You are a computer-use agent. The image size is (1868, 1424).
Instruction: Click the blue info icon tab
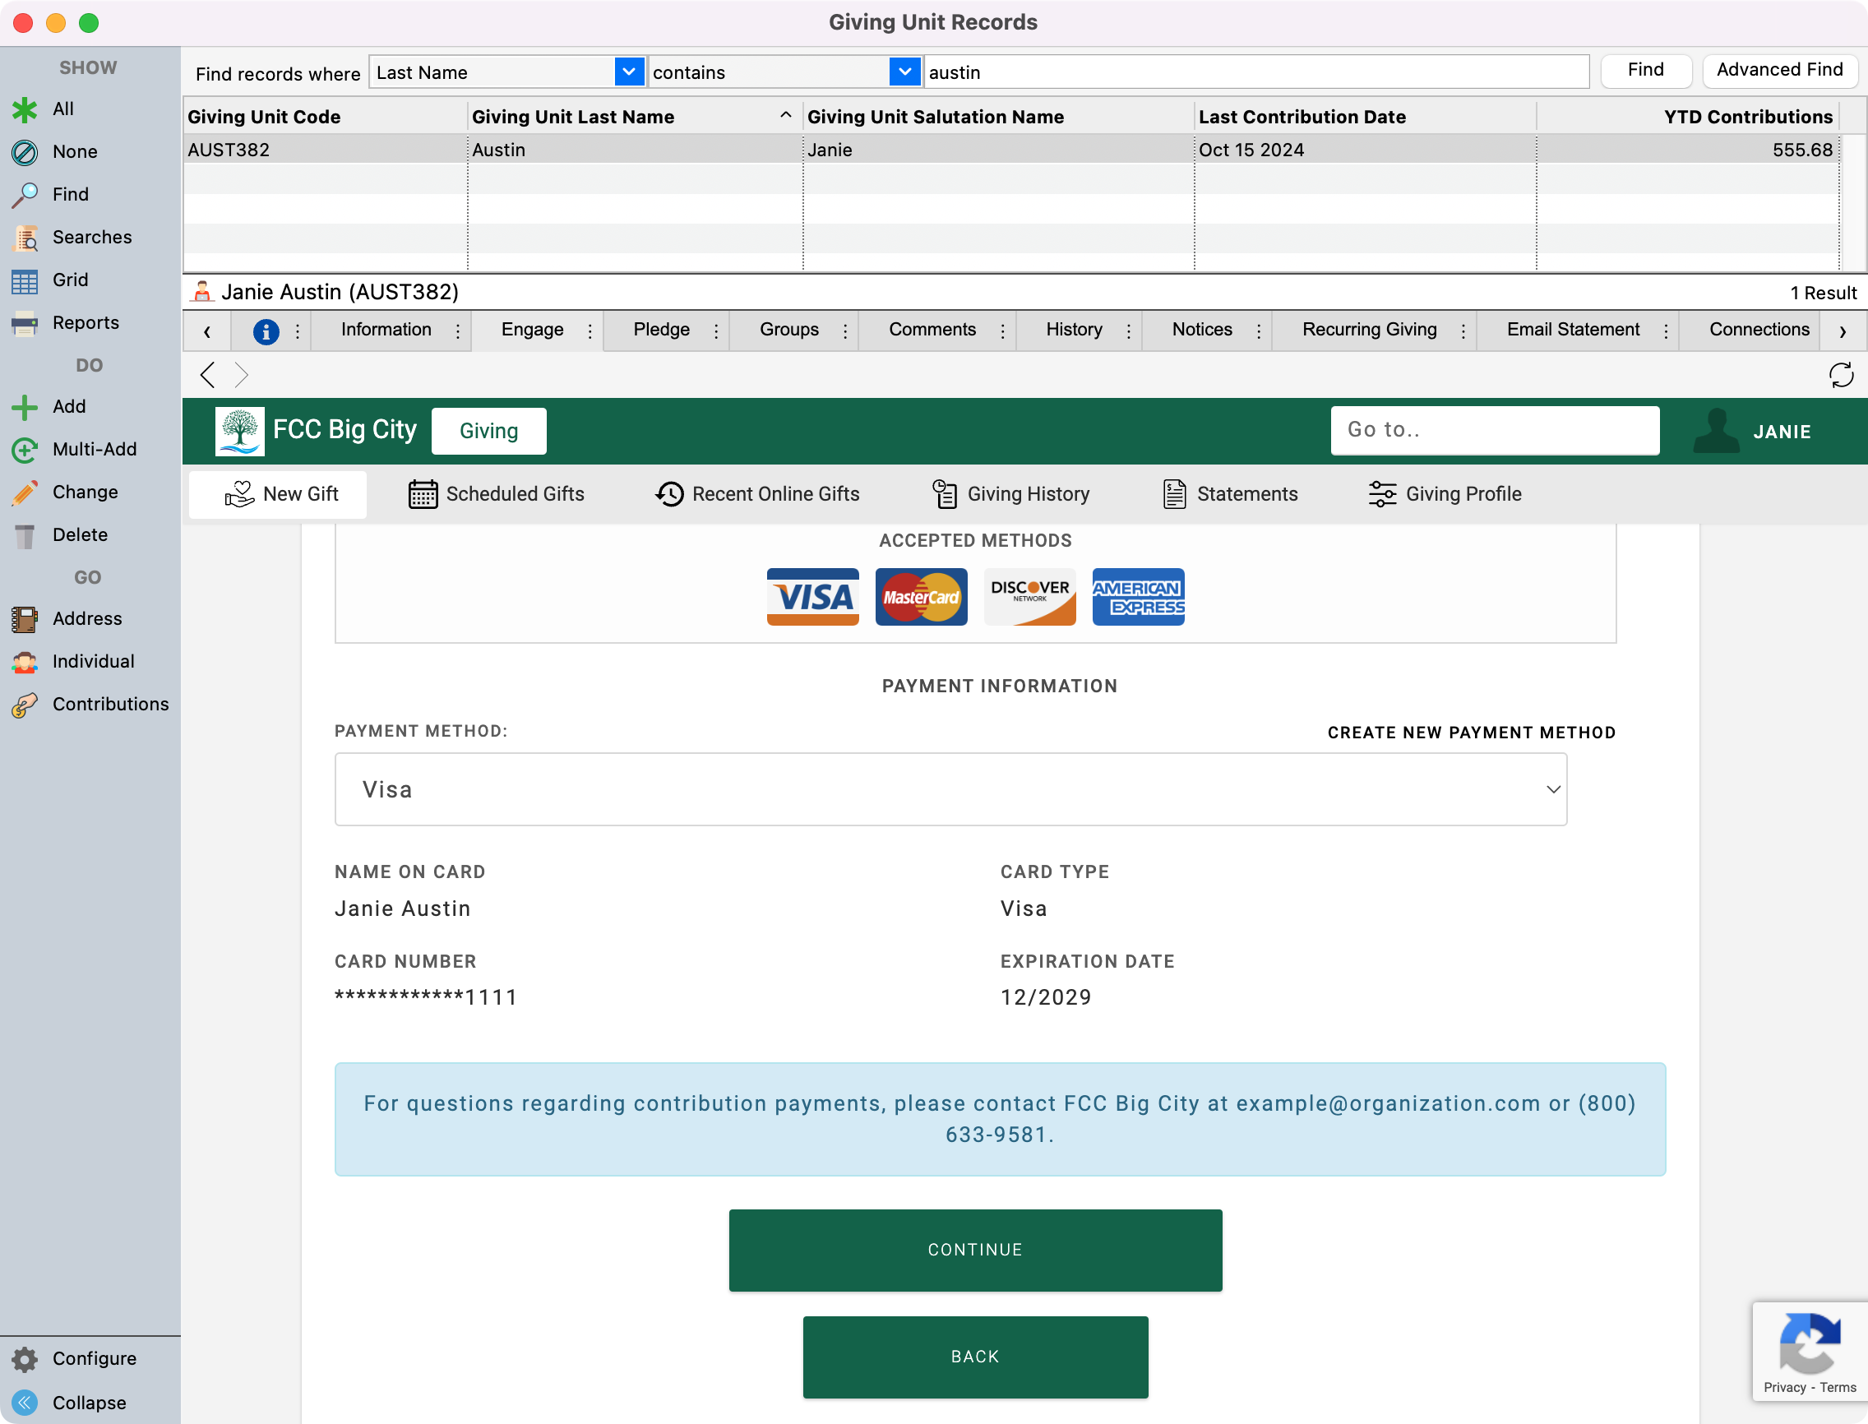click(x=266, y=331)
